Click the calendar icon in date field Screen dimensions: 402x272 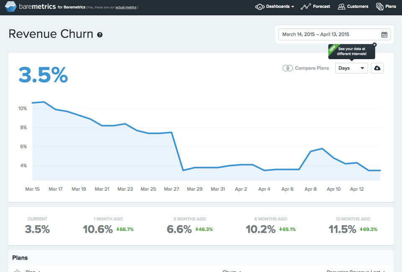[384, 35]
